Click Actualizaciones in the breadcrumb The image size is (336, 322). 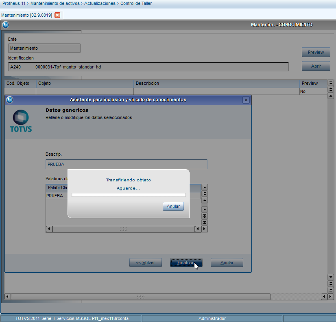coord(100,3)
